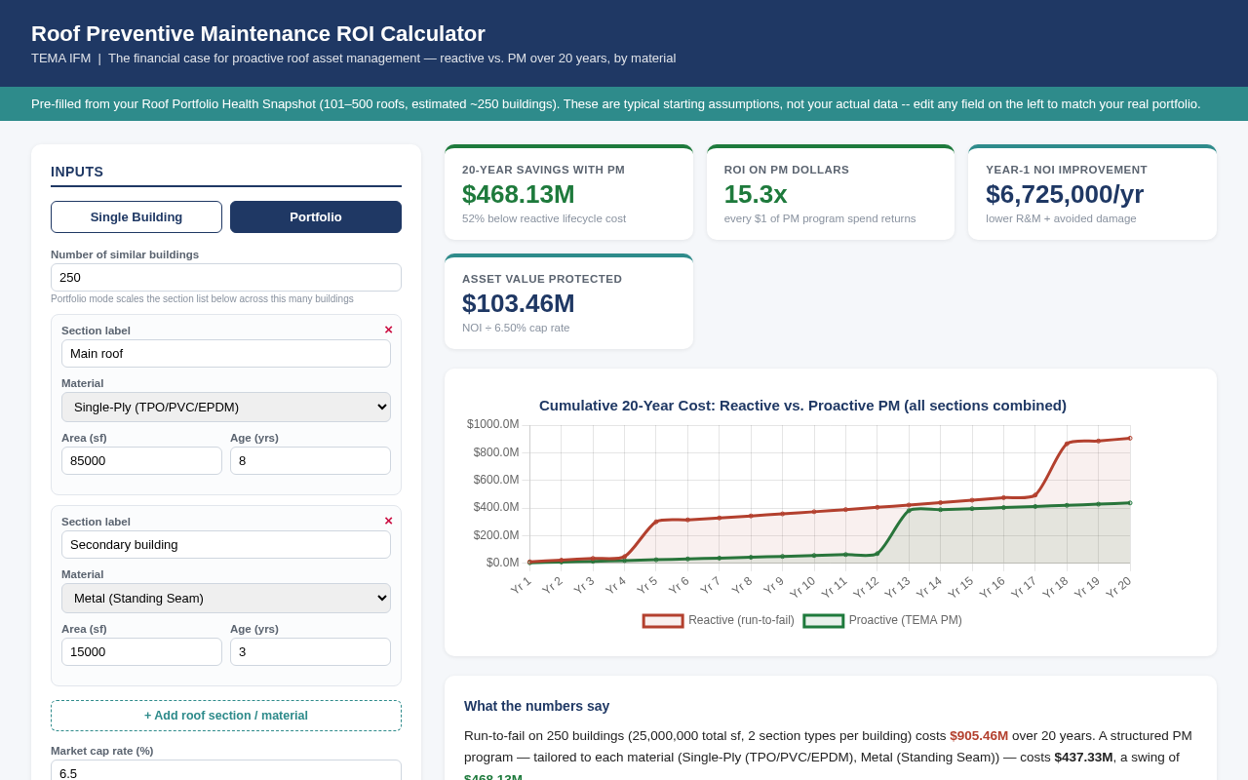
Task: Click the Yr 20 x-axis label
Action: point(1118,587)
